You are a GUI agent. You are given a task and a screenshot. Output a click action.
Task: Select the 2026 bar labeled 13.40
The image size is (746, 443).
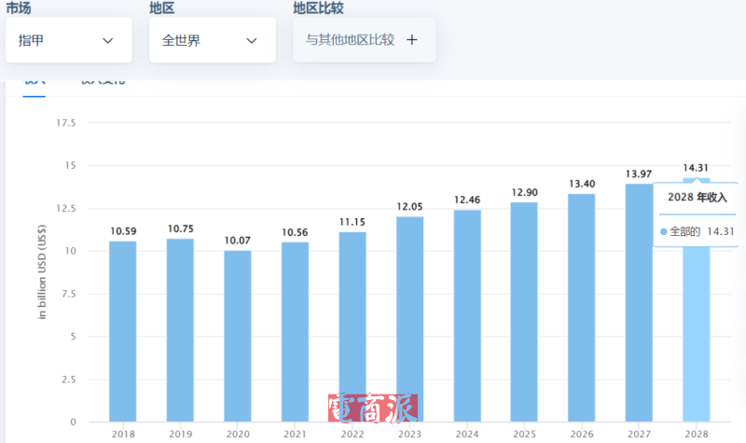pos(582,307)
